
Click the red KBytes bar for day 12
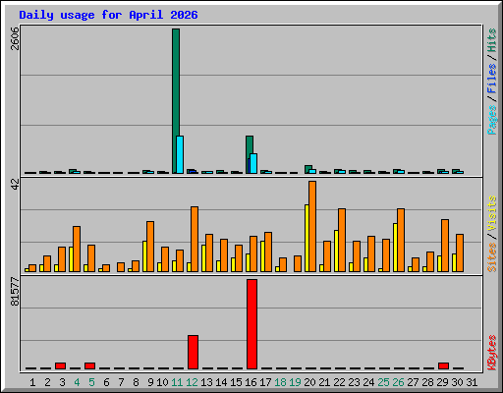click(x=193, y=352)
